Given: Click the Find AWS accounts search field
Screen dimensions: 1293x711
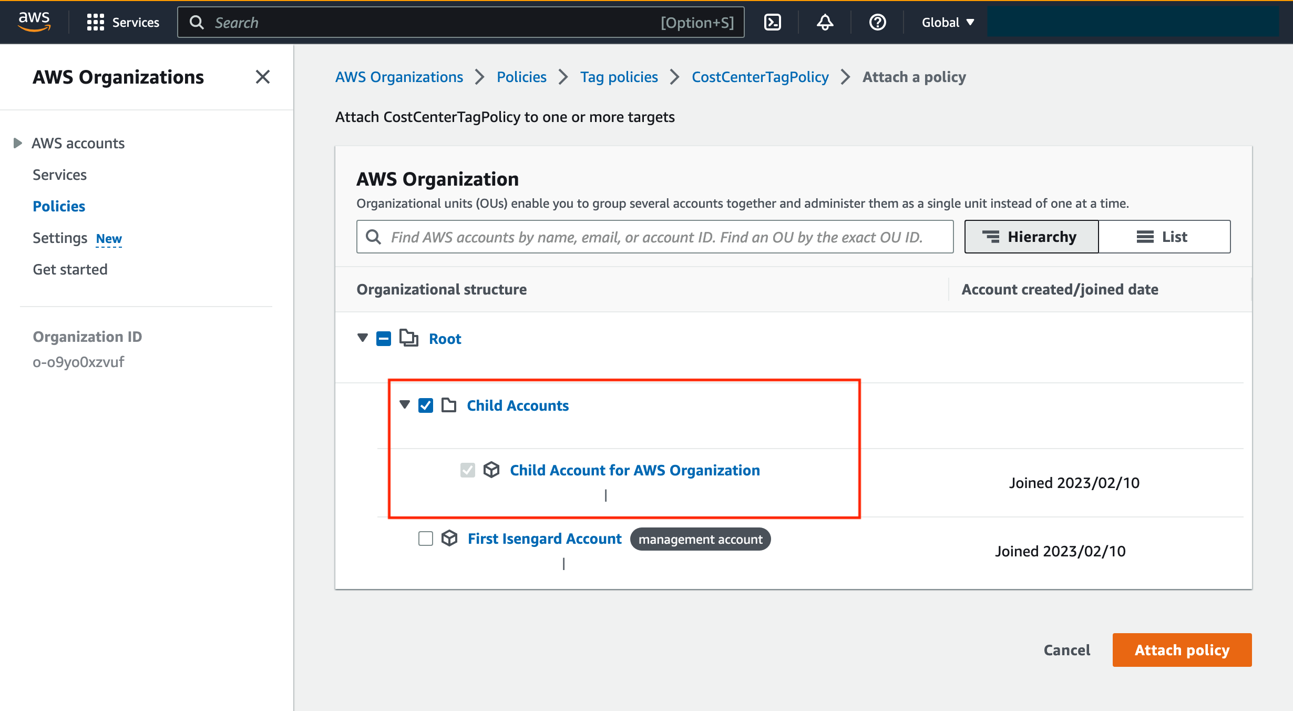Looking at the screenshot, I should coord(656,237).
